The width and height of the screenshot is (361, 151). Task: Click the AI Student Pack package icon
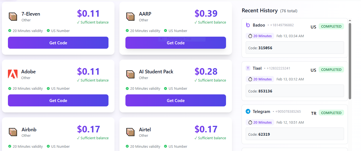tap(130, 74)
